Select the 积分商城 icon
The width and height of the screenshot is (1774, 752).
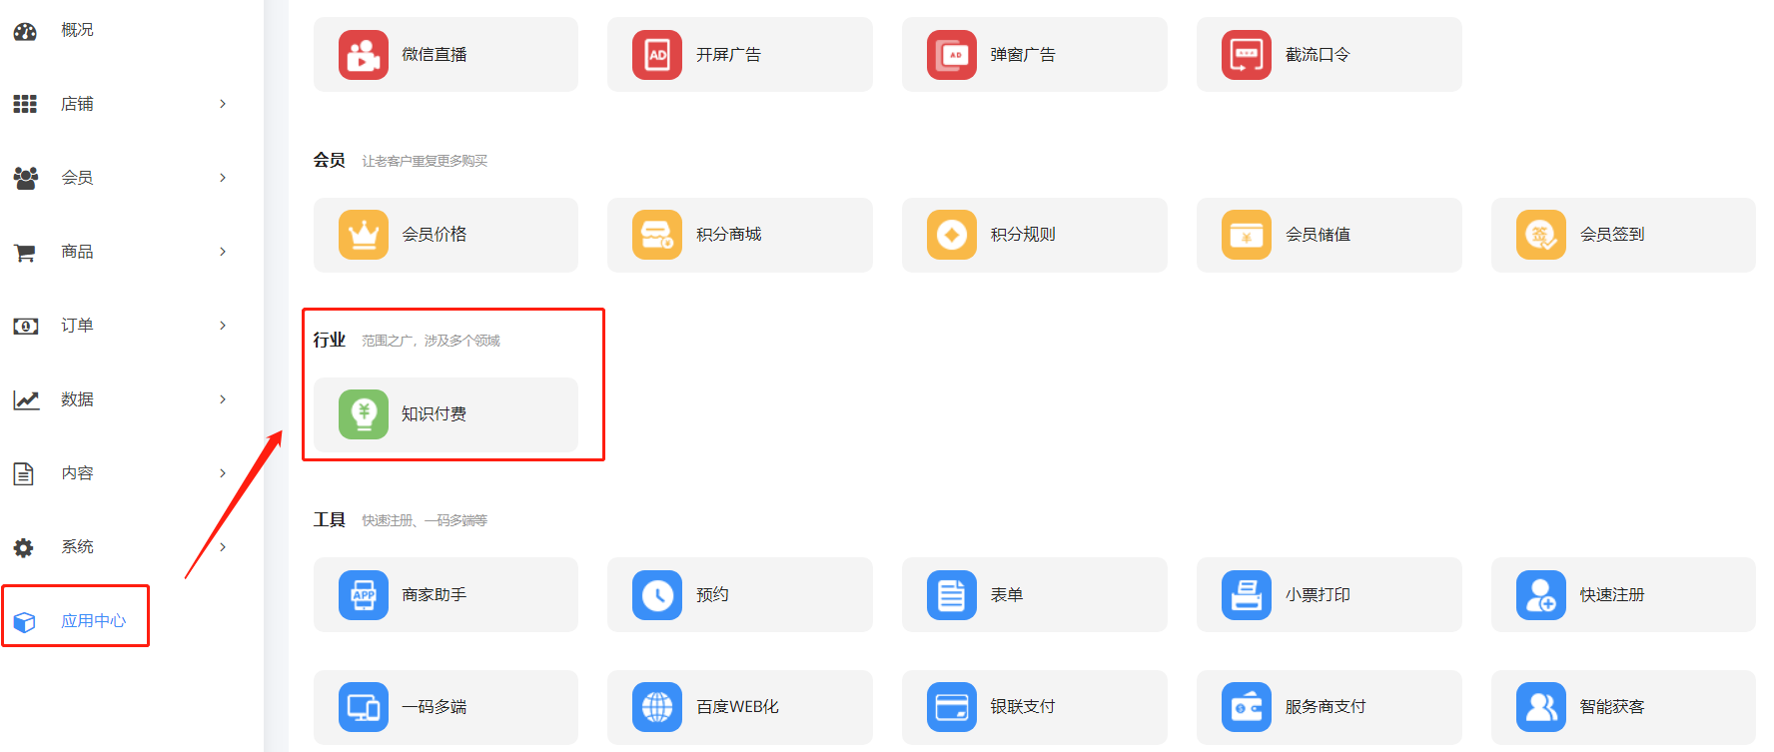click(656, 235)
